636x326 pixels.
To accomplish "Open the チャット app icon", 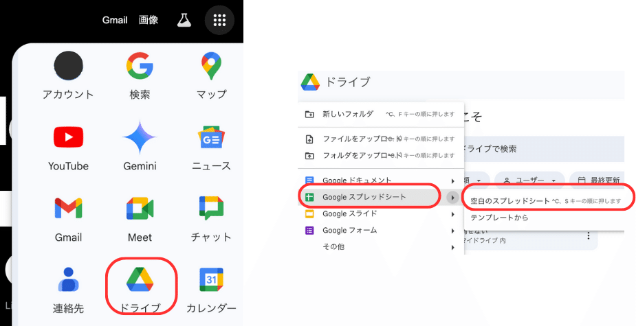I will (x=211, y=219).
